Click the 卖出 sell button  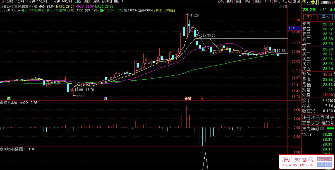click(326, 17)
